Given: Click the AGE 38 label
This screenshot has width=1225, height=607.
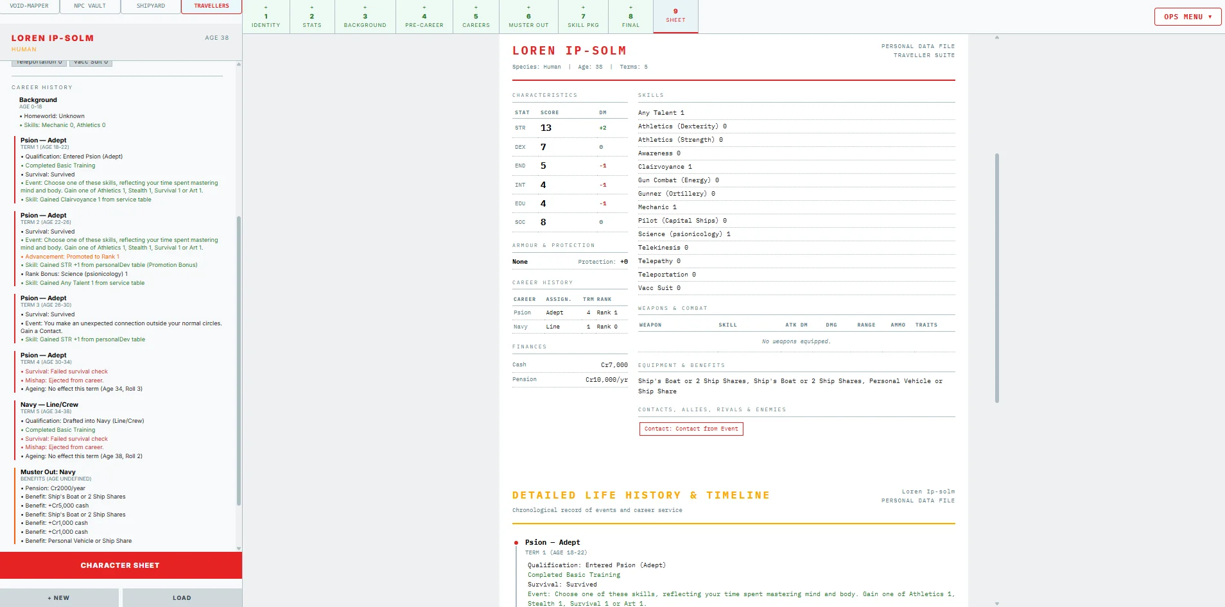Looking at the screenshot, I should tap(217, 38).
